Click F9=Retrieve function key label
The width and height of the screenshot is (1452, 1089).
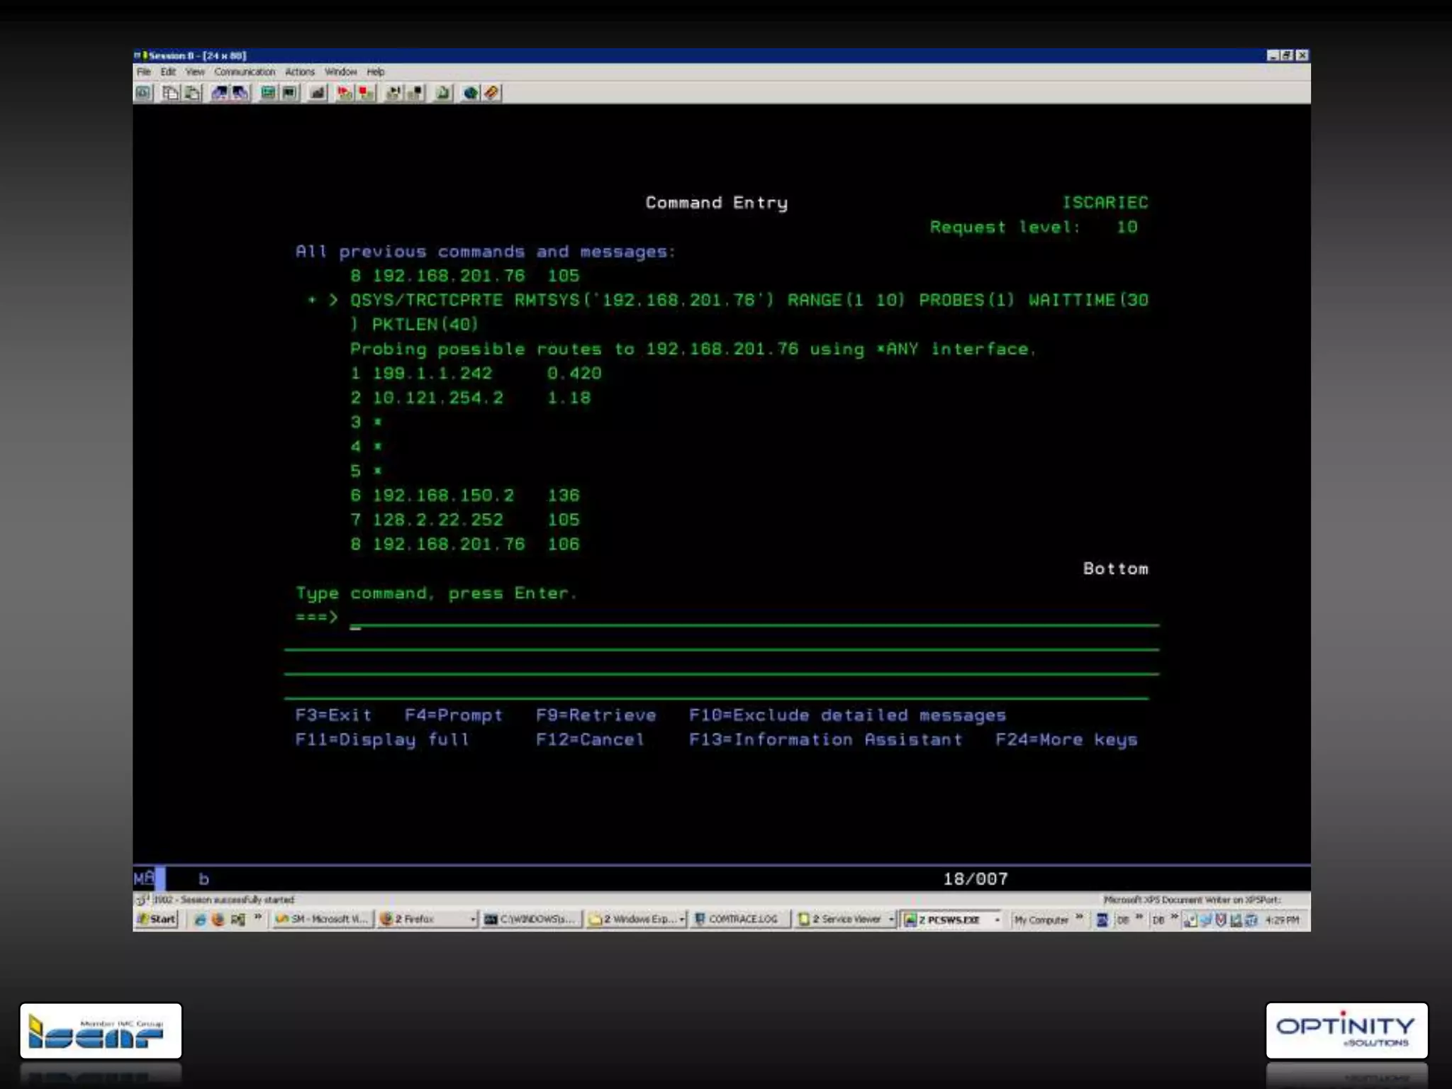(x=596, y=715)
